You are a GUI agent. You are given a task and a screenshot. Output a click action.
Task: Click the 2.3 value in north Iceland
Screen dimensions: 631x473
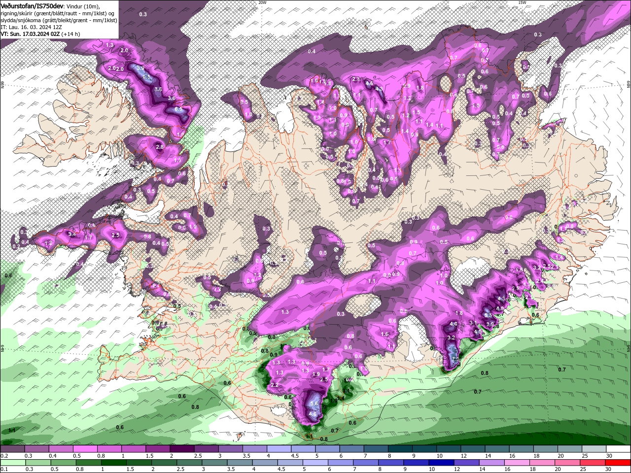[356, 79]
